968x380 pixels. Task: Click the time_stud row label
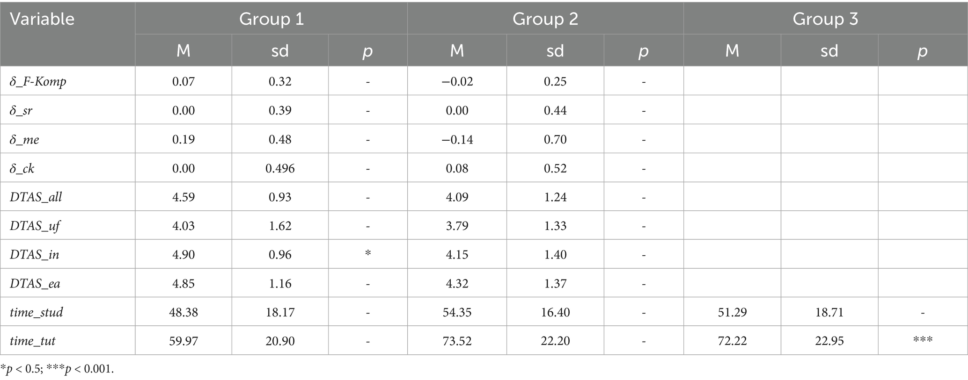37,312
